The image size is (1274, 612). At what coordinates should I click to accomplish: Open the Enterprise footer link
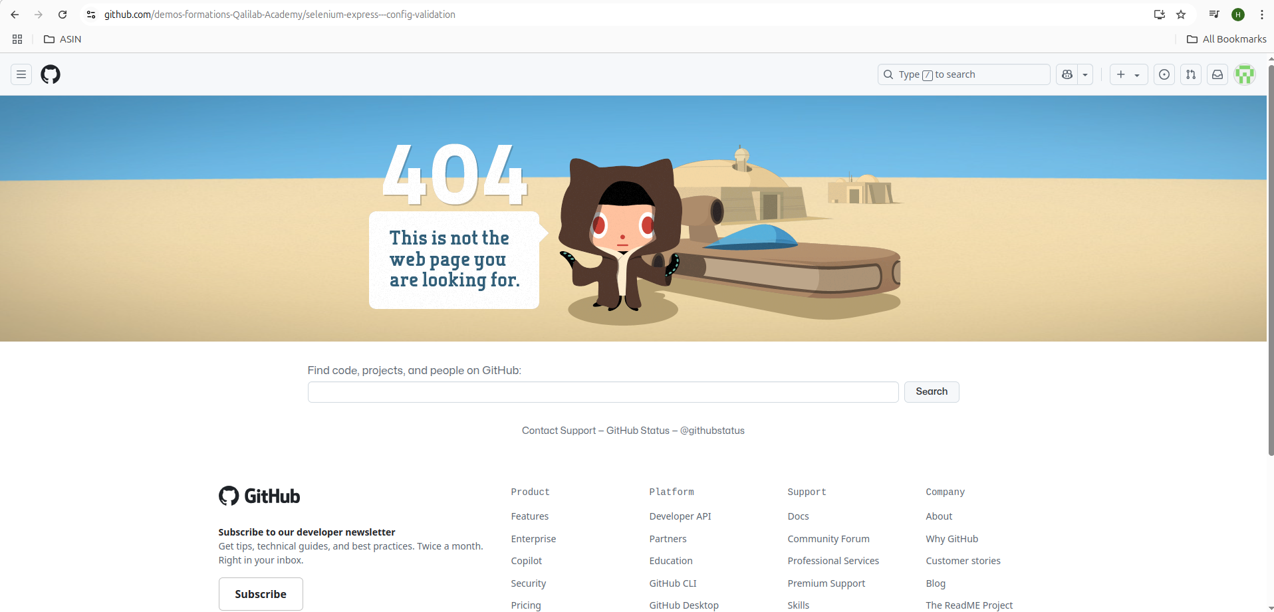(533, 539)
